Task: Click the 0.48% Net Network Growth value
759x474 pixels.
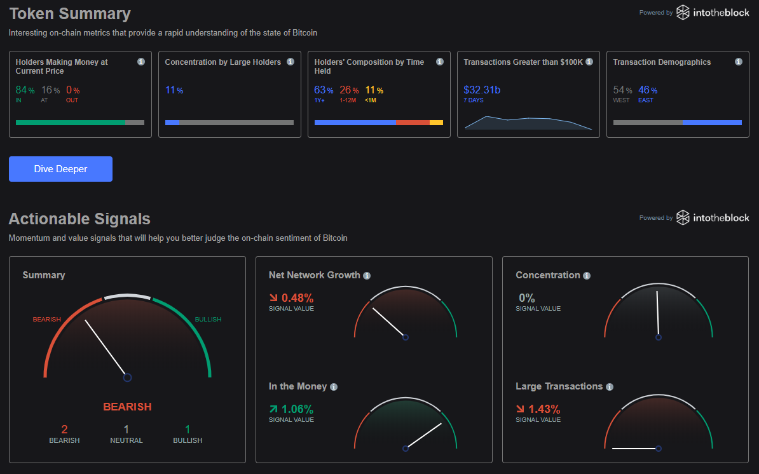Action: pyautogui.click(x=297, y=298)
